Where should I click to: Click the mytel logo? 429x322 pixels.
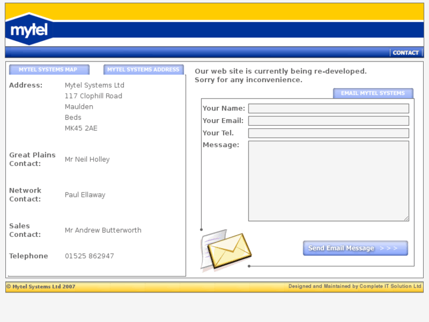[x=30, y=29]
